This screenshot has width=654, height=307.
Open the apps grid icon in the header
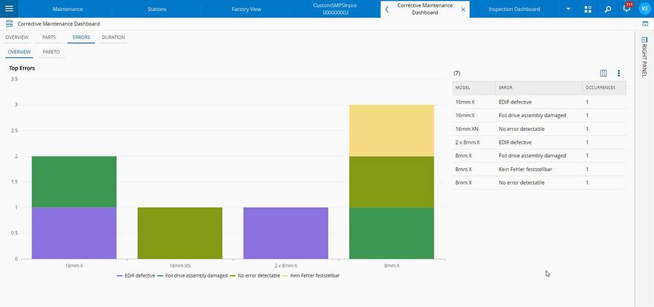[x=588, y=9]
